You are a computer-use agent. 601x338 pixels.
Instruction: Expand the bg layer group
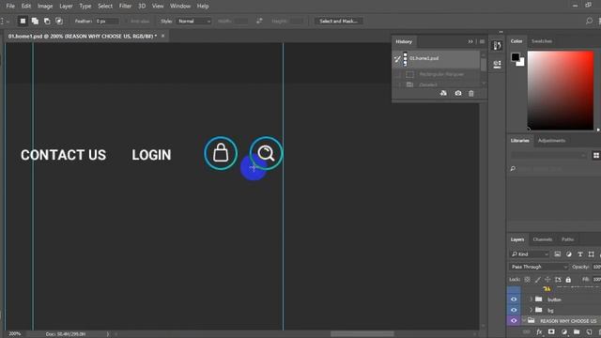[x=531, y=310]
